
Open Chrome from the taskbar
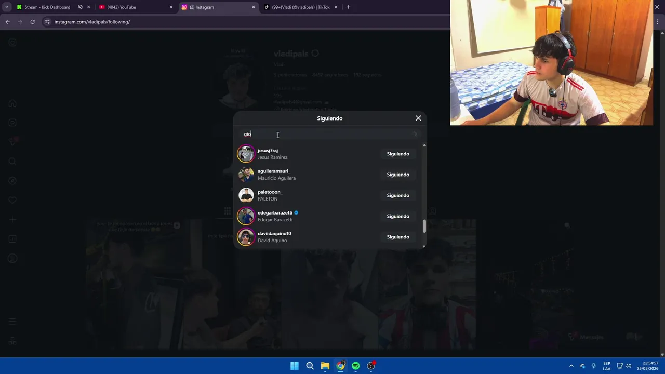click(x=340, y=366)
